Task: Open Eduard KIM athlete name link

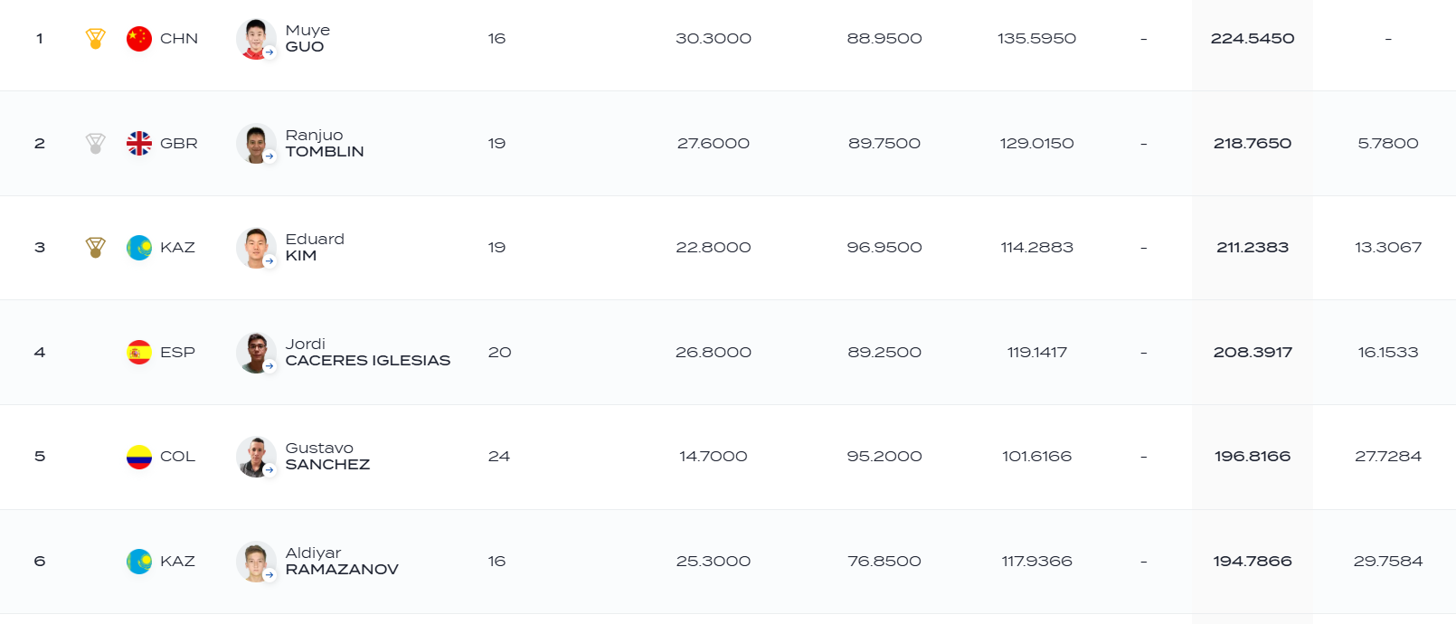Action: [315, 248]
